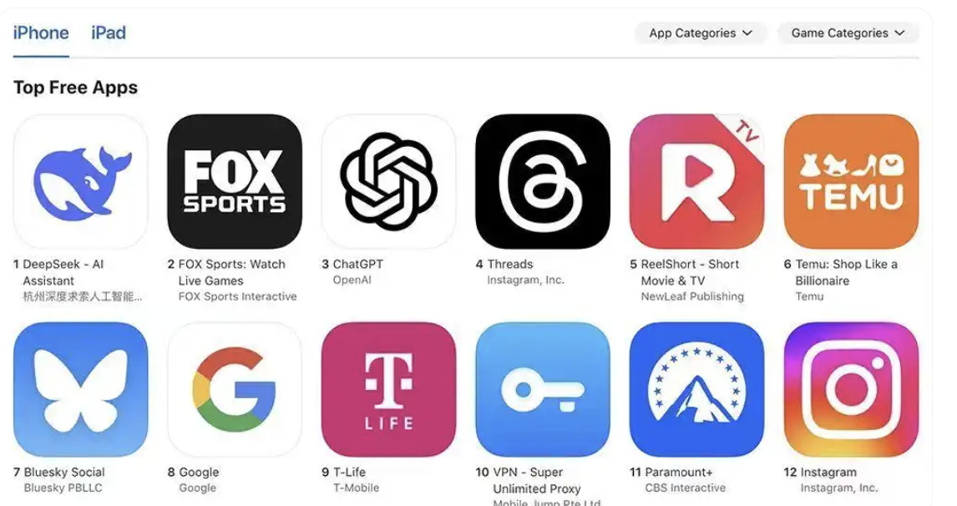Image resolution: width=957 pixels, height=506 pixels.
Task: Select the ChatGPT app icon
Action: click(x=389, y=181)
